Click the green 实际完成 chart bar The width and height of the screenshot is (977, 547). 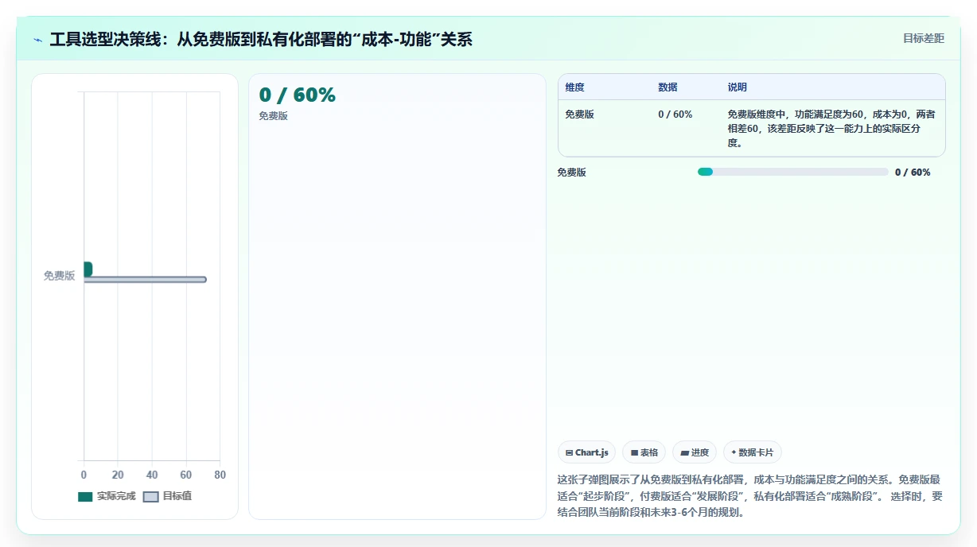click(x=88, y=269)
